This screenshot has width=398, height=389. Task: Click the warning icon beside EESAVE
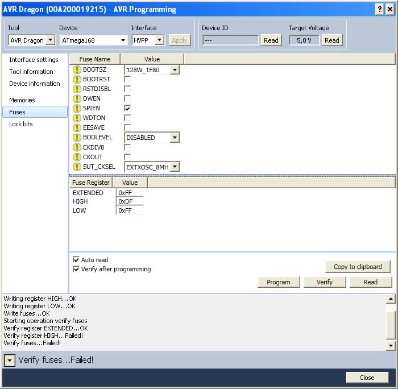(x=77, y=128)
